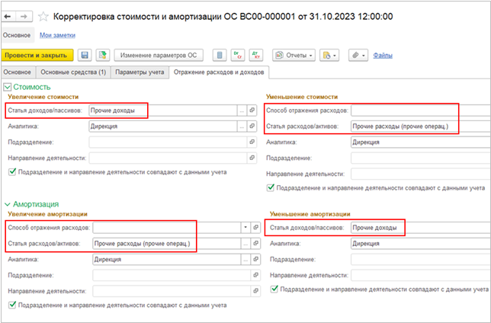Open the Дирекция analytics form in Увеличение стоимости
The height and width of the screenshot is (323, 491).
pyautogui.click(x=252, y=126)
